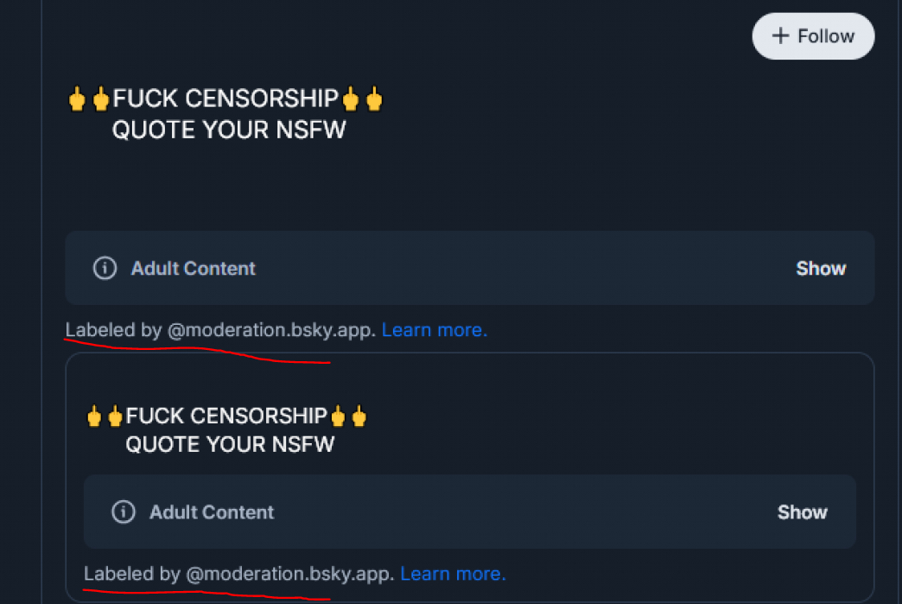Open the Learn more link inside the quoted post
Viewport: 902px width, 604px height.
click(x=453, y=574)
